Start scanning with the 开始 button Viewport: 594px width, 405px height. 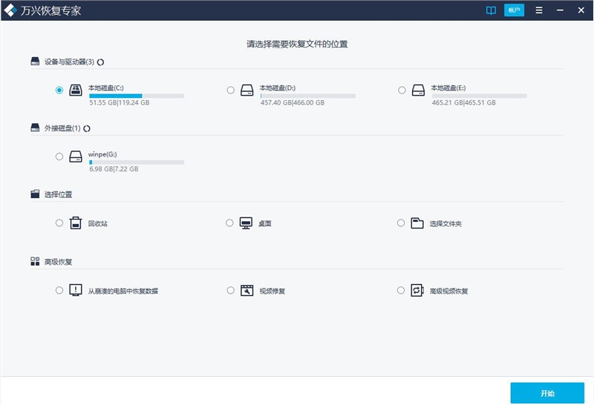547,393
